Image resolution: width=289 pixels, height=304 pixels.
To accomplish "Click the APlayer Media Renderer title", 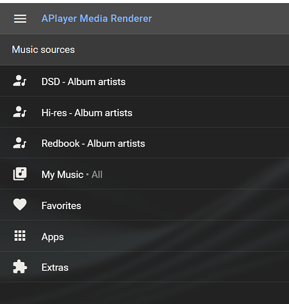I will click(97, 19).
